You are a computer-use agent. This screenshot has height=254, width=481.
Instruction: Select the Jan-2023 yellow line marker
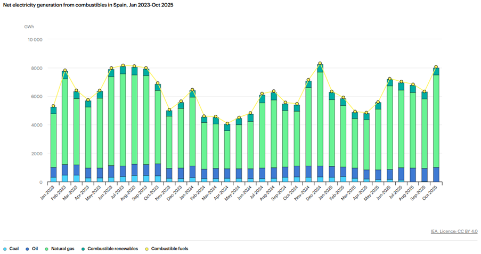click(53, 106)
